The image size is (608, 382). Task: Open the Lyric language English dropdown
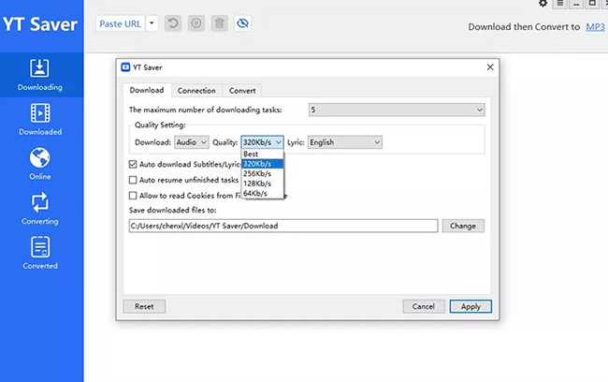click(x=345, y=142)
